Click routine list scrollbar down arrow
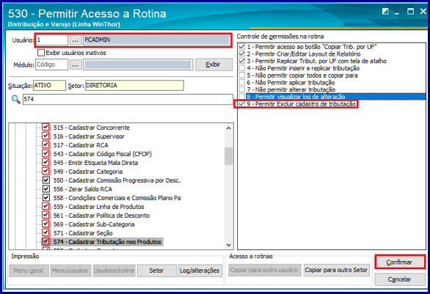 pos(228,245)
